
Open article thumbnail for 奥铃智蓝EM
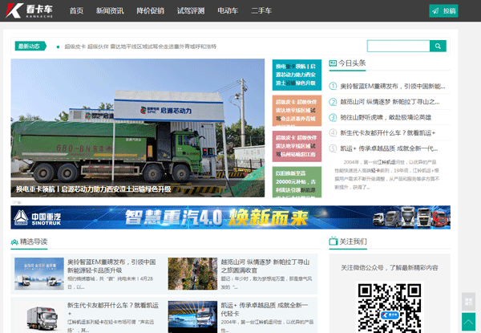tap(39, 274)
